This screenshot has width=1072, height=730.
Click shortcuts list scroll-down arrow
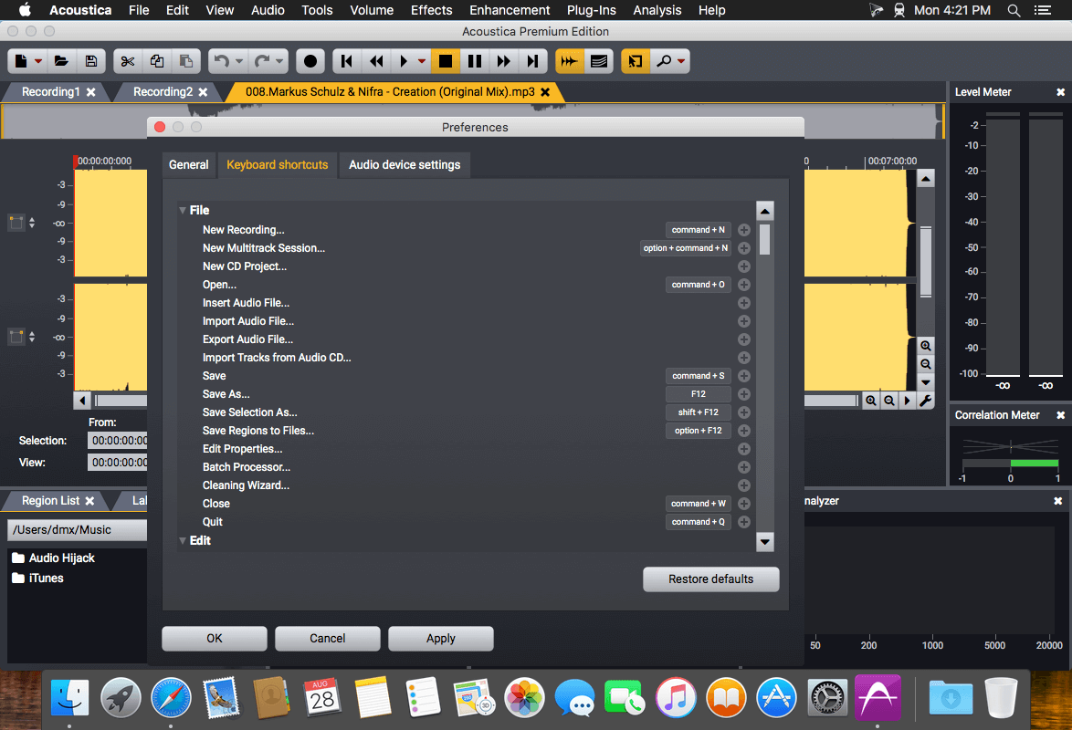tap(765, 542)
